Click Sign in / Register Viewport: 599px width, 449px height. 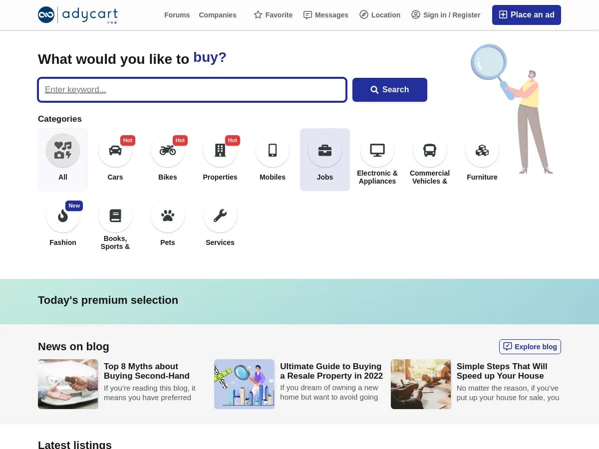click(446, 15)
